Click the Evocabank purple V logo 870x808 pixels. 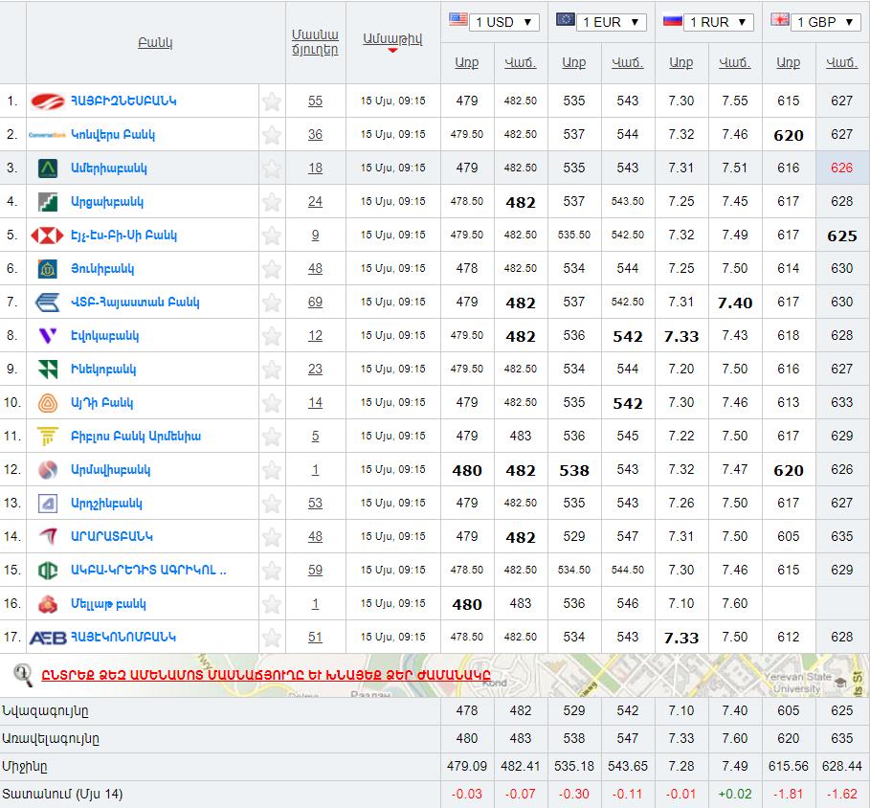47,336
